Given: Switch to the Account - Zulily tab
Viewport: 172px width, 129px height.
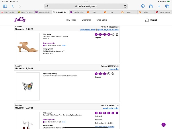Looking at the screenshot, I should pyautogui.click(x=43, y=12).
